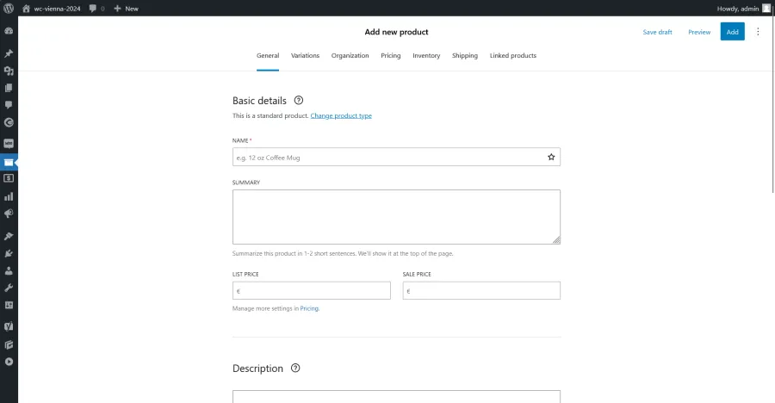Open Settings sliders sidebar icon
This screenshot has width=775, height=403.
click(9, 305)
